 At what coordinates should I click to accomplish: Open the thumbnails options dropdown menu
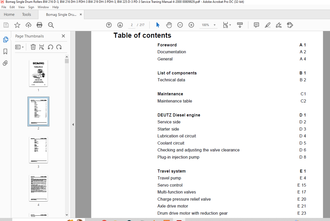(20, 47)
